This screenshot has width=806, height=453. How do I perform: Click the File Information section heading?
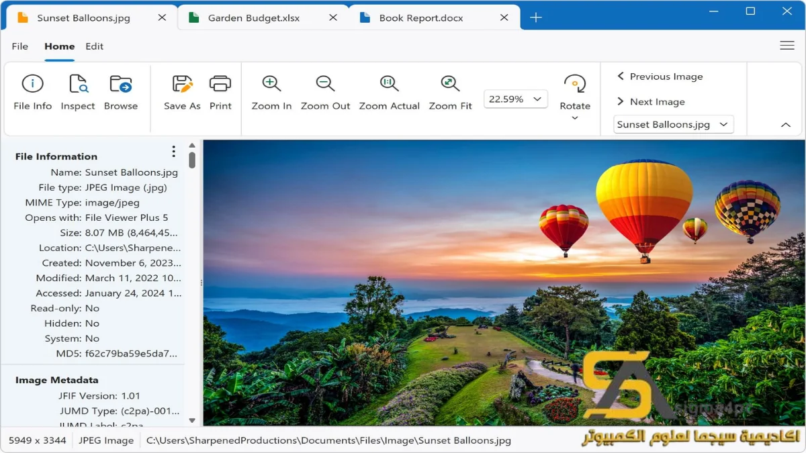click(56, 156)
